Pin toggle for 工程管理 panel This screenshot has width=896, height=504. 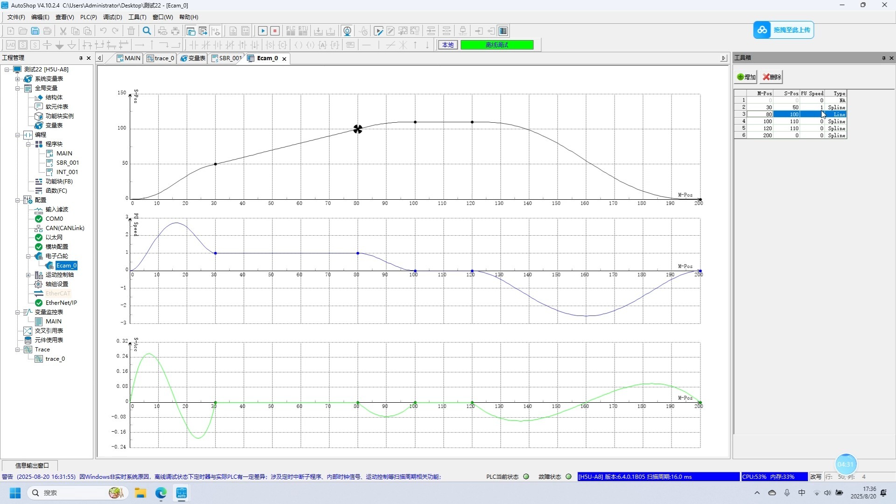(x=81, y=58)
